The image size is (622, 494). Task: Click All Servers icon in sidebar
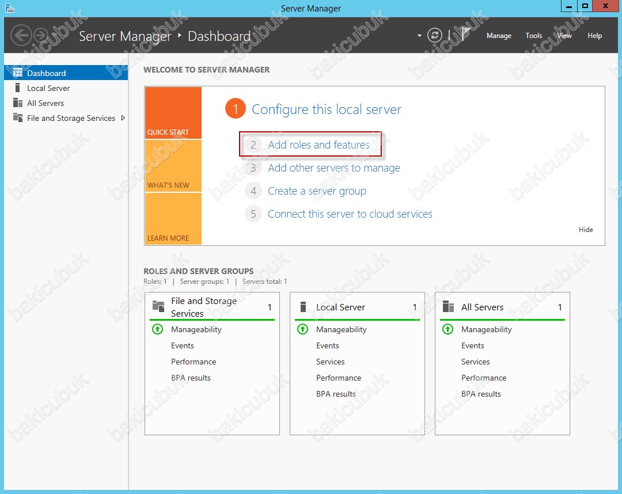coord(17,102)
